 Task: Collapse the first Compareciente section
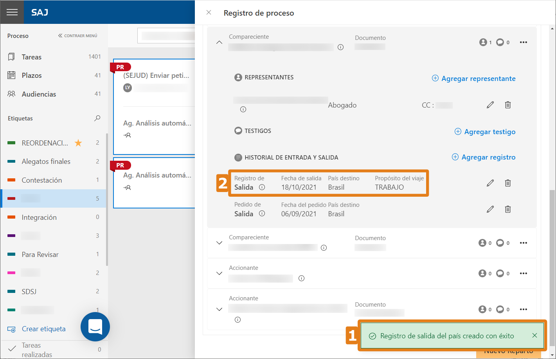point(220,42)
